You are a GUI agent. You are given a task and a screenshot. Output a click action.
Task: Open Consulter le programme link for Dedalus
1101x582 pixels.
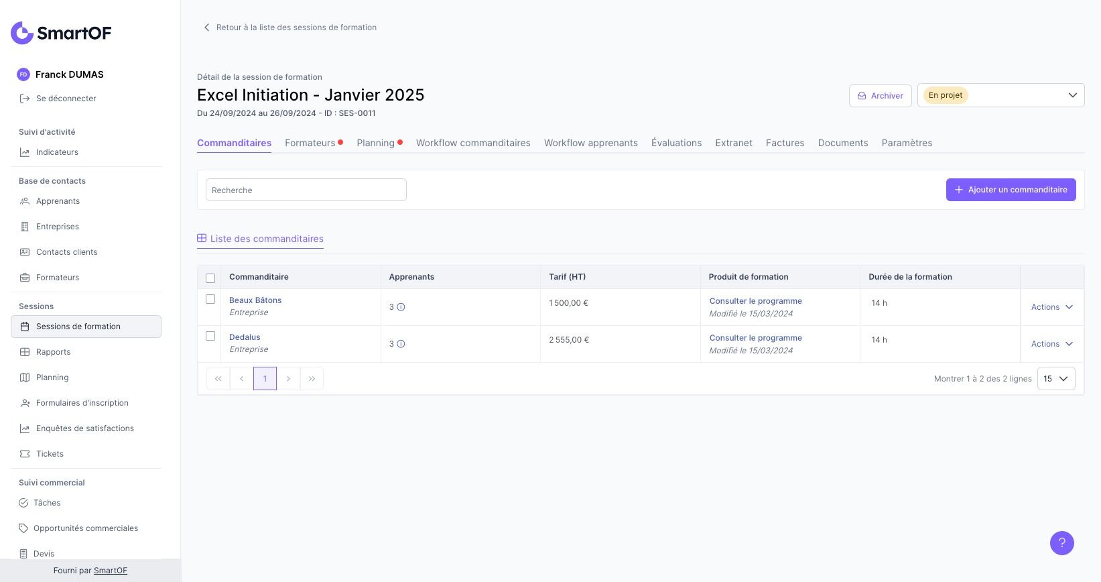[x=755, y=338]
